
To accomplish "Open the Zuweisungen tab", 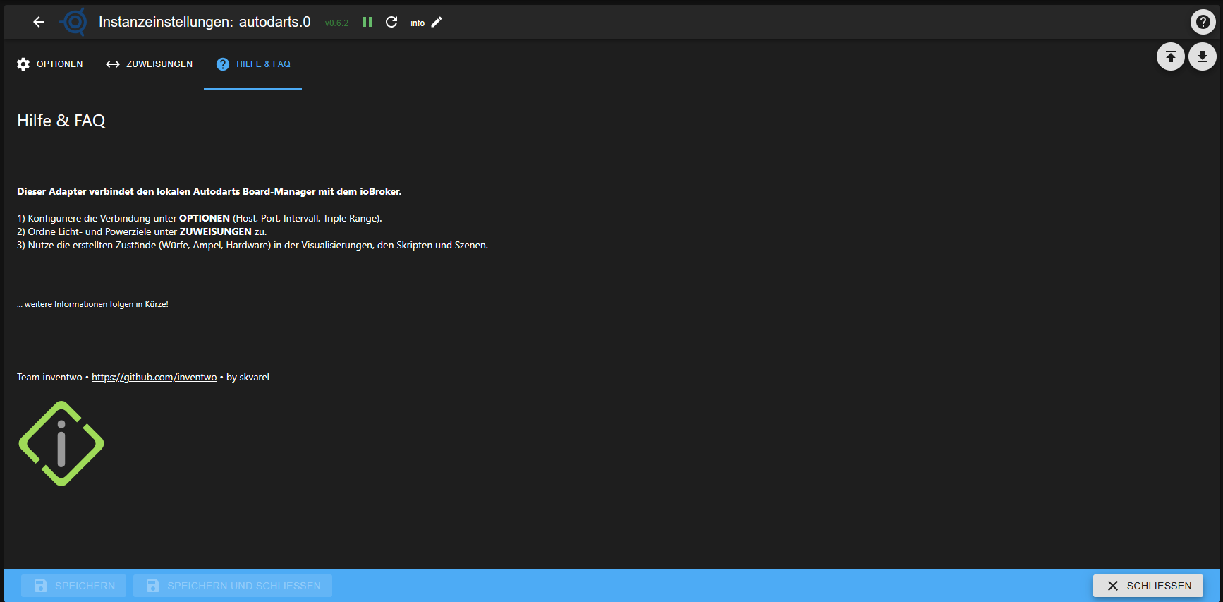I will click(149, 64).
